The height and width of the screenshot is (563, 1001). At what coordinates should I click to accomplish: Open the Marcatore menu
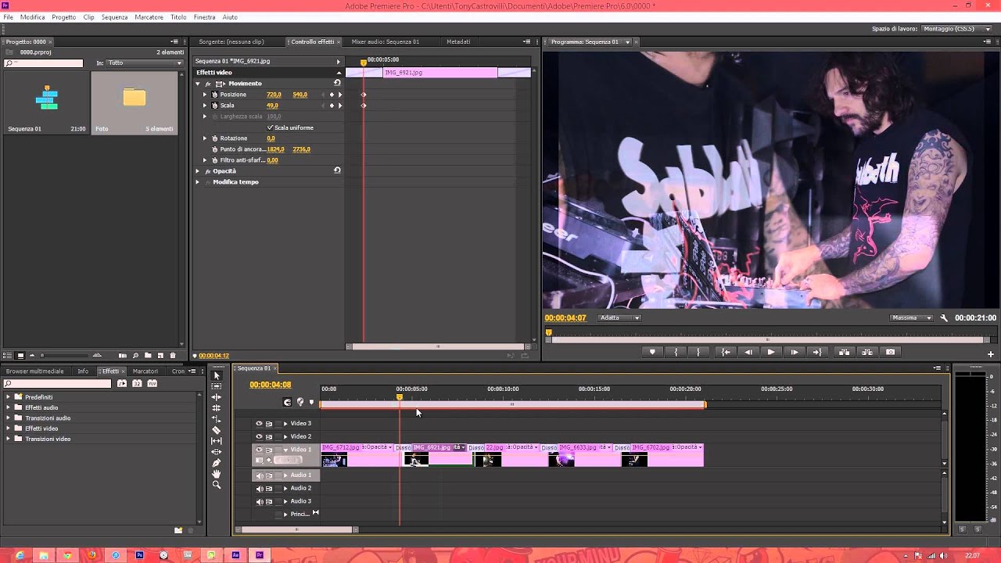tap(149, 17)
